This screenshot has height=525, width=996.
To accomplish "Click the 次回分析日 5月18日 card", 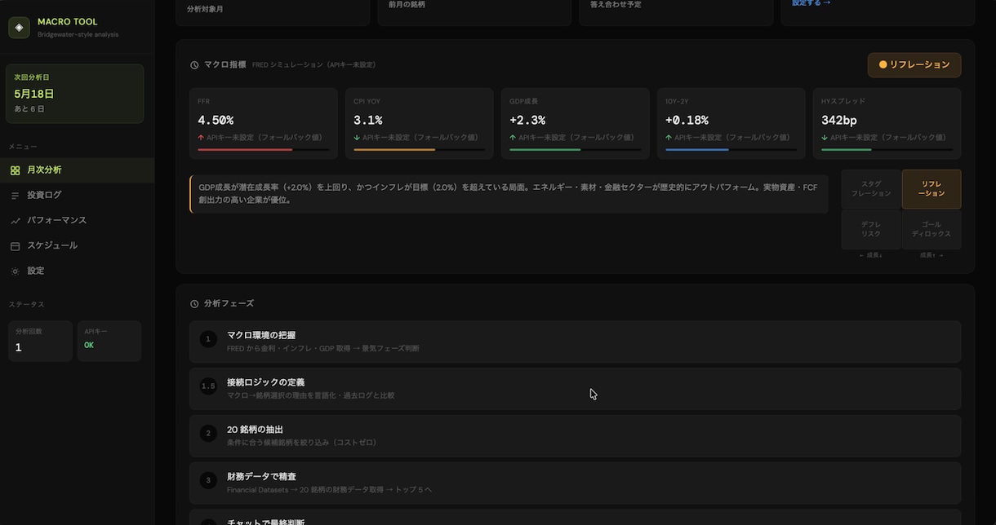I will [74, 94].
